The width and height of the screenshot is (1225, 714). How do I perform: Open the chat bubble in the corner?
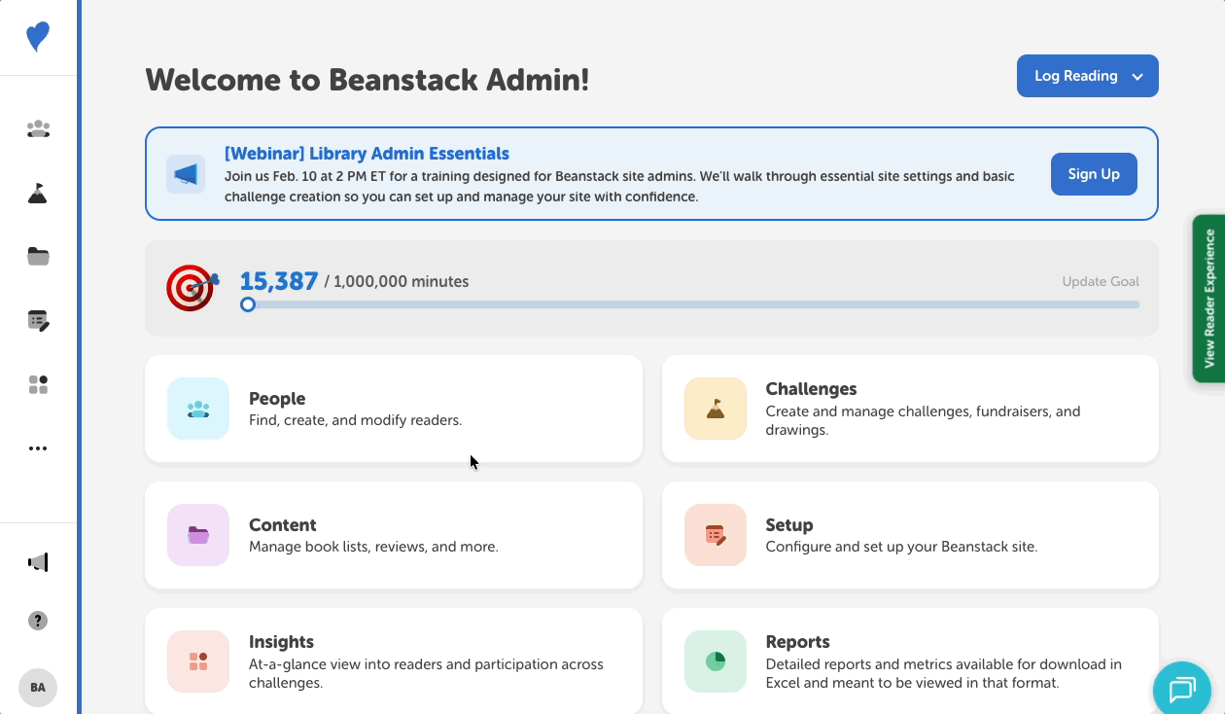click(1181, 690)
